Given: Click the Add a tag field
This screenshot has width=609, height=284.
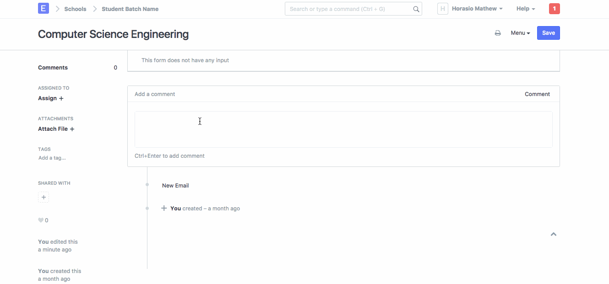Looking at the screenshot, I should 52,158.
